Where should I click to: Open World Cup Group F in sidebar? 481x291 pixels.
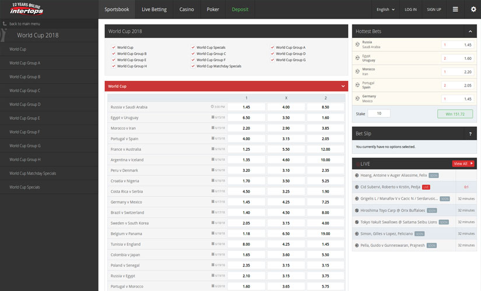[x=49, y=132]
